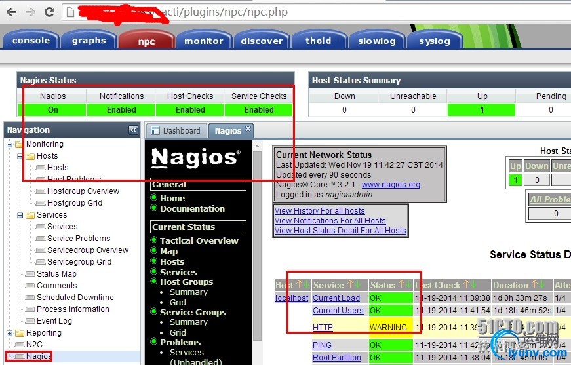
Task: Open Hostgroup Overview in navigation
Action: tap(83, 191)
